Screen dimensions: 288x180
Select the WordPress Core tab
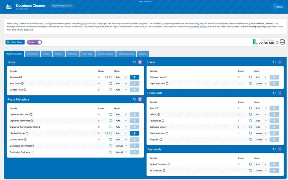click(14, 54)
